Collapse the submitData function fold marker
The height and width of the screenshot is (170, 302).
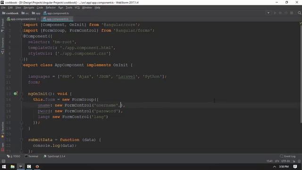tap(22, 140)
